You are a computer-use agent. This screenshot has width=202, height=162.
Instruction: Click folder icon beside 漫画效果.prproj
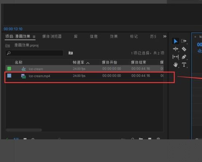(8, 46)
